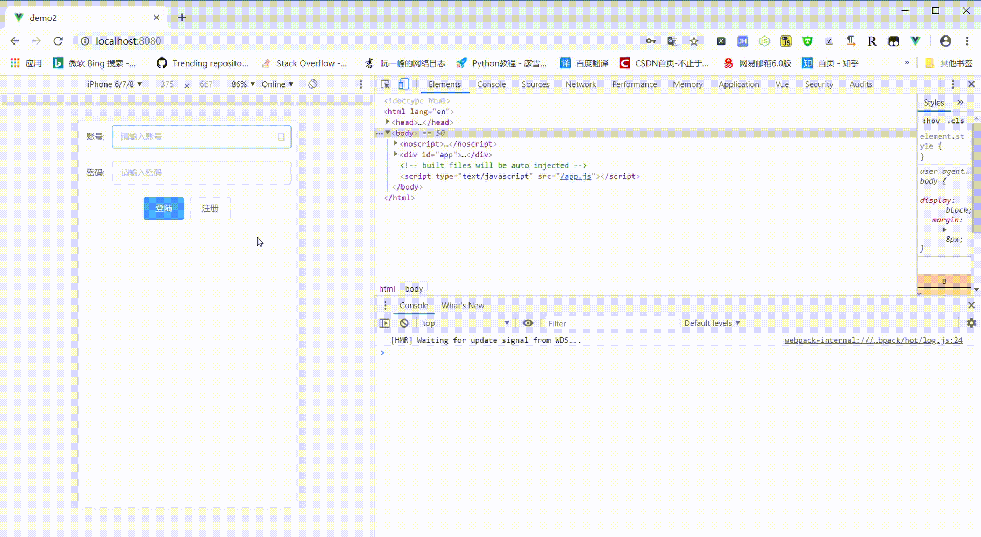Create a live expression with eye icon

coord(528,323)
